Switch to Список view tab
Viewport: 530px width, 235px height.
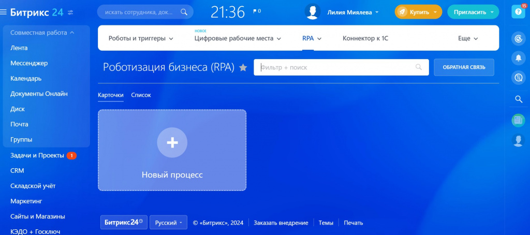[x=141, y=95]
